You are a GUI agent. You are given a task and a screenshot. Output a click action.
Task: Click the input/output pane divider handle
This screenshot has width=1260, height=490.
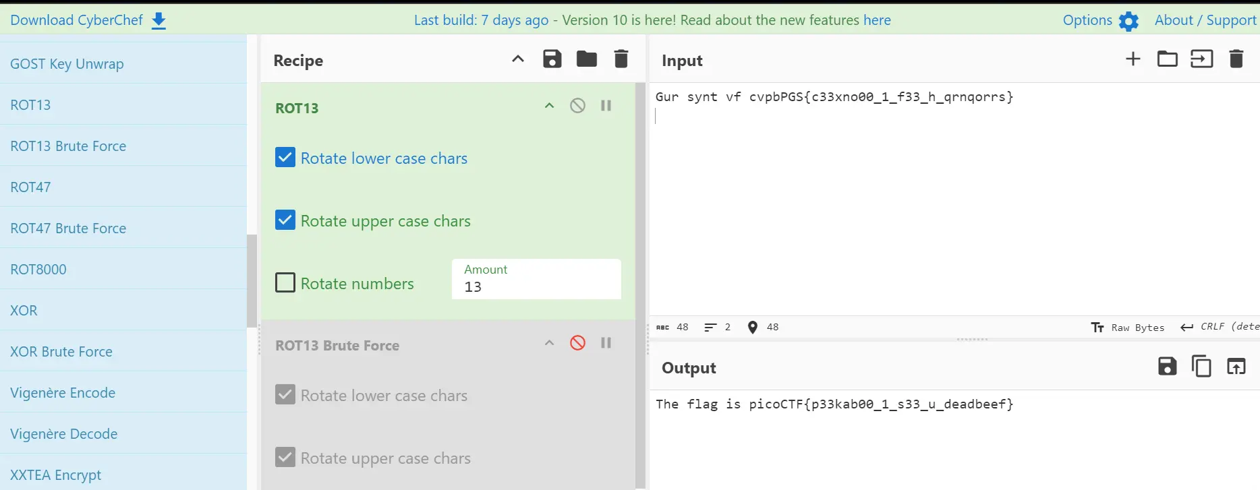tap(972, 339)
